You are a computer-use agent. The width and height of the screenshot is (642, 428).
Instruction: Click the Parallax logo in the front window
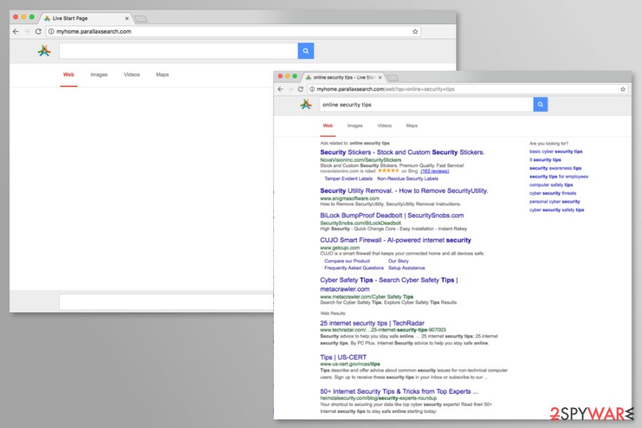click(306, 104)
